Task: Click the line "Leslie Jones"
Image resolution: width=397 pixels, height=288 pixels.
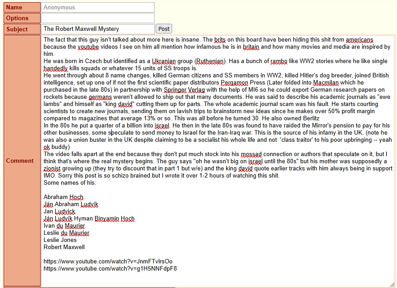Action: click(x=60, y=240)
